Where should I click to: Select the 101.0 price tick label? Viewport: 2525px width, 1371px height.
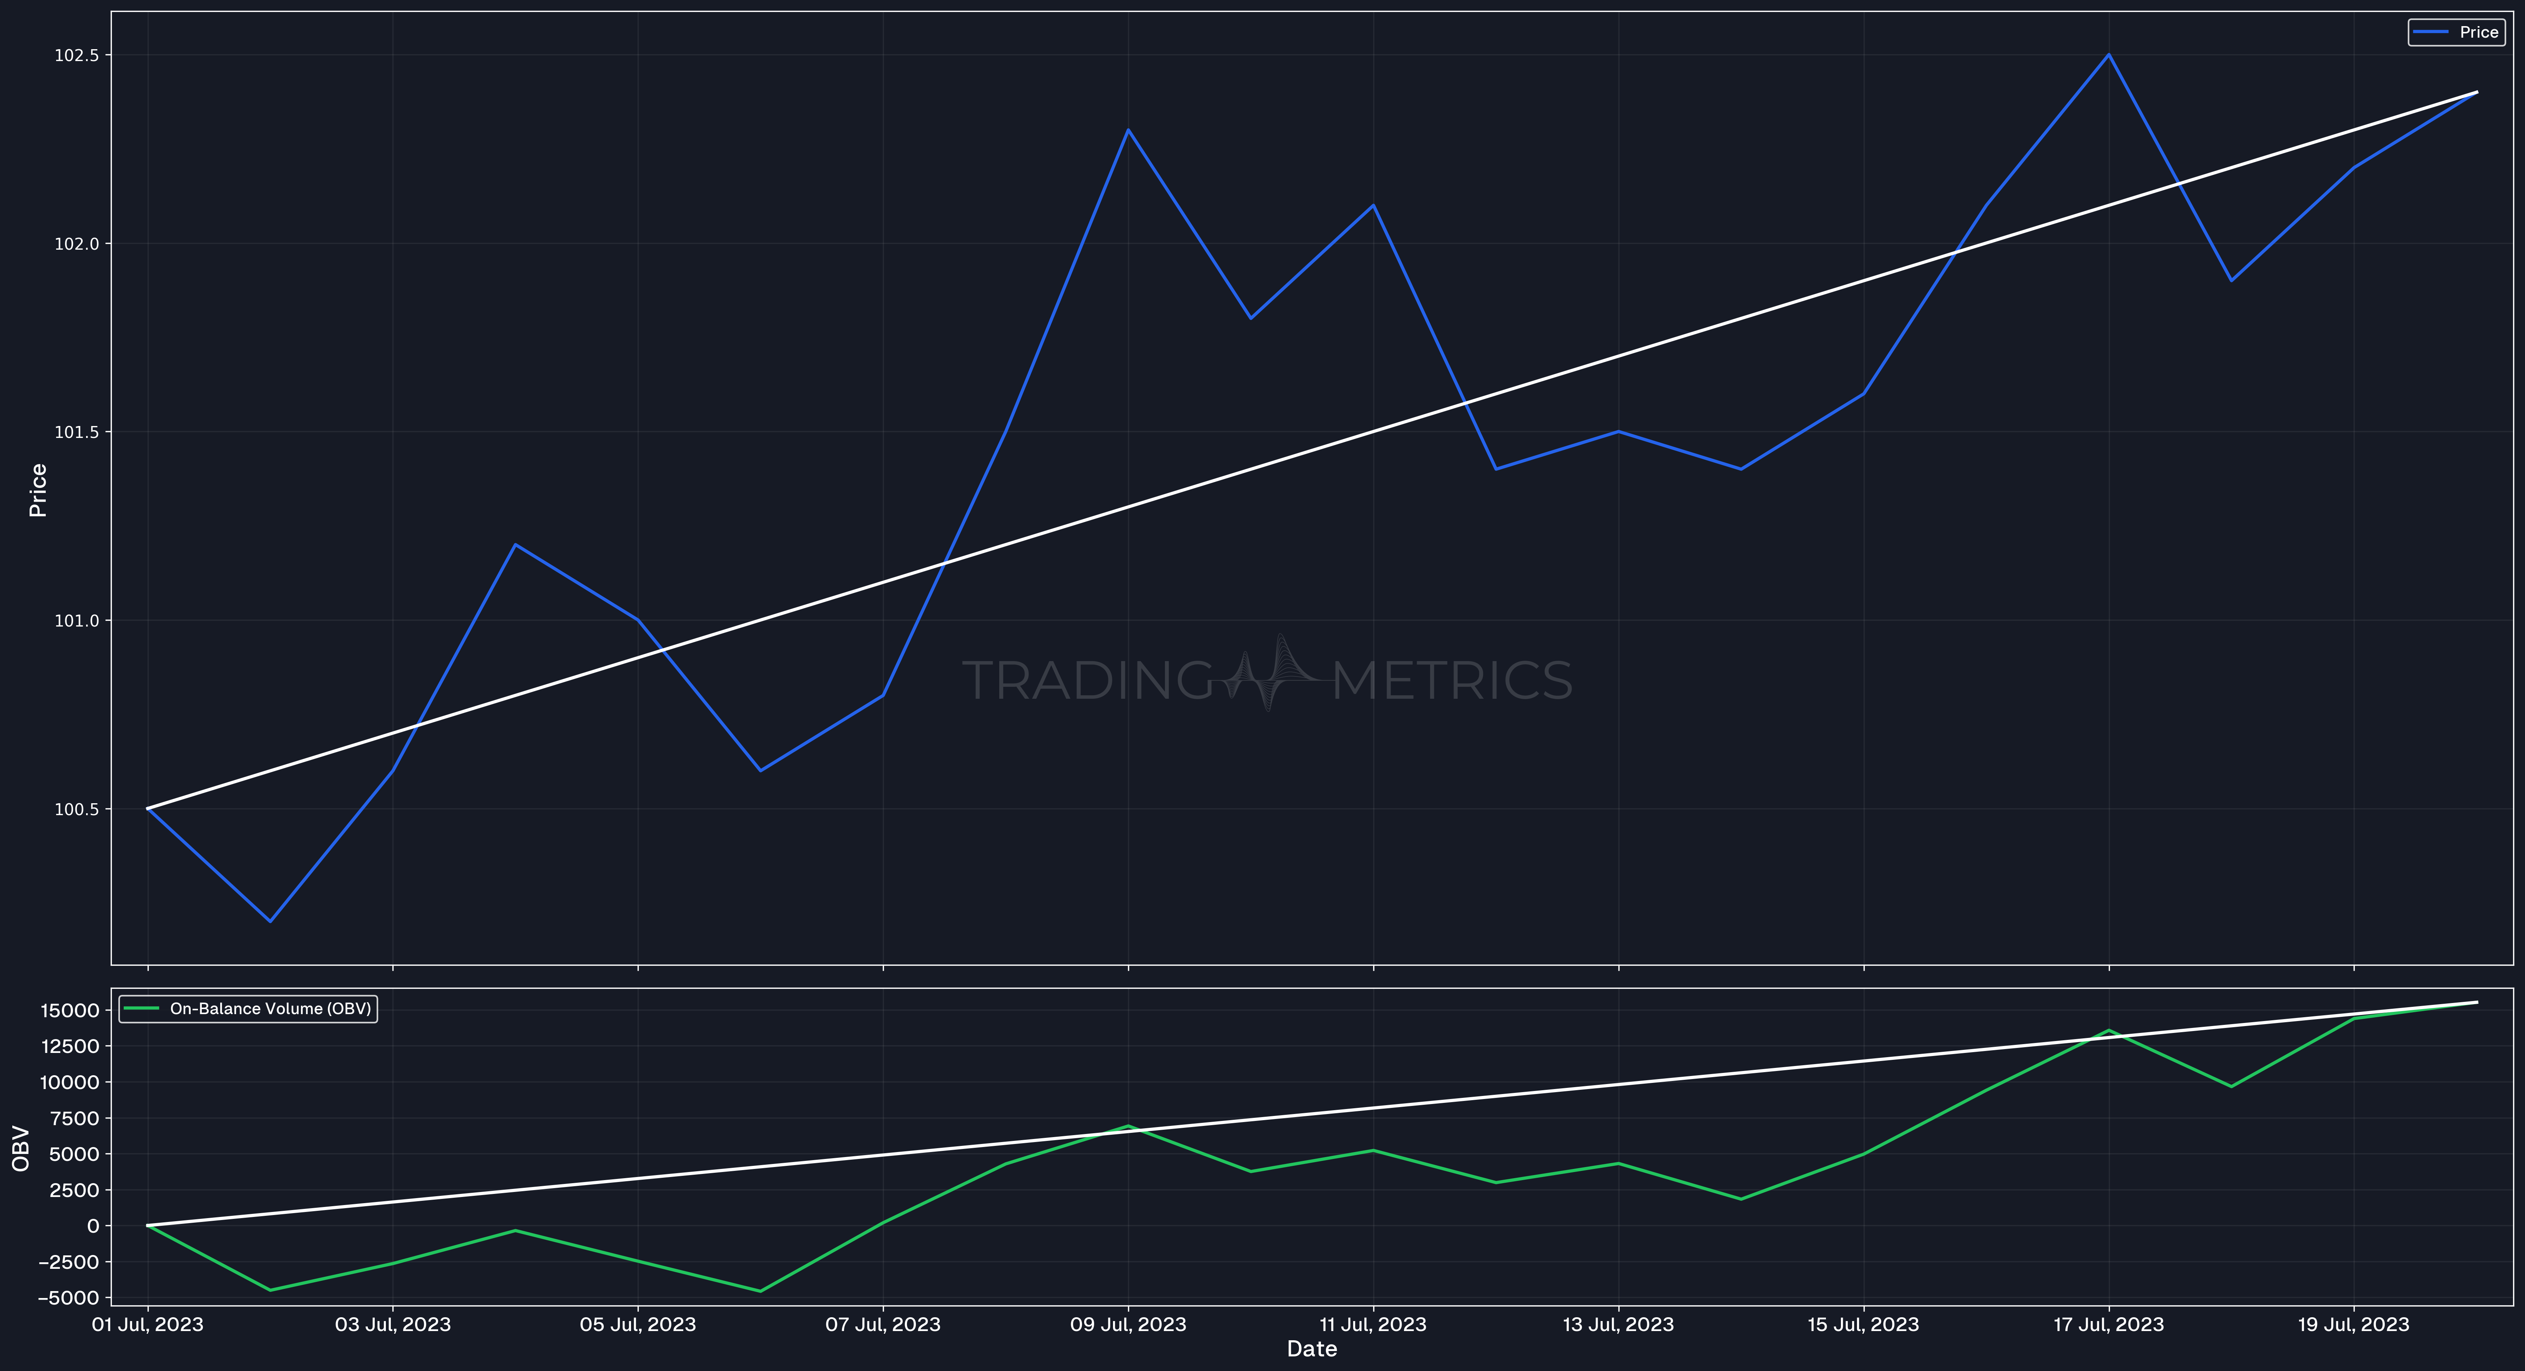(76, 621)
